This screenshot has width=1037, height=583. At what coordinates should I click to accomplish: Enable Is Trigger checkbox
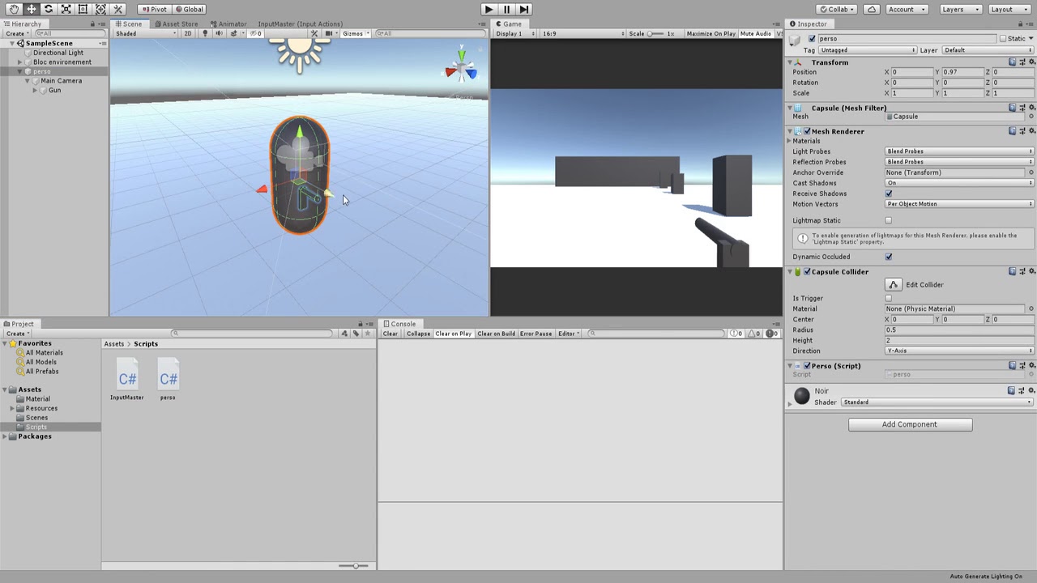click(x=889, y=298)
